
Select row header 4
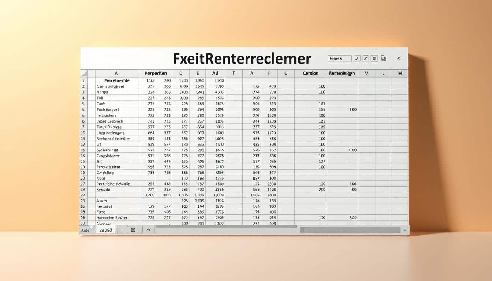[x=83, y=98]
